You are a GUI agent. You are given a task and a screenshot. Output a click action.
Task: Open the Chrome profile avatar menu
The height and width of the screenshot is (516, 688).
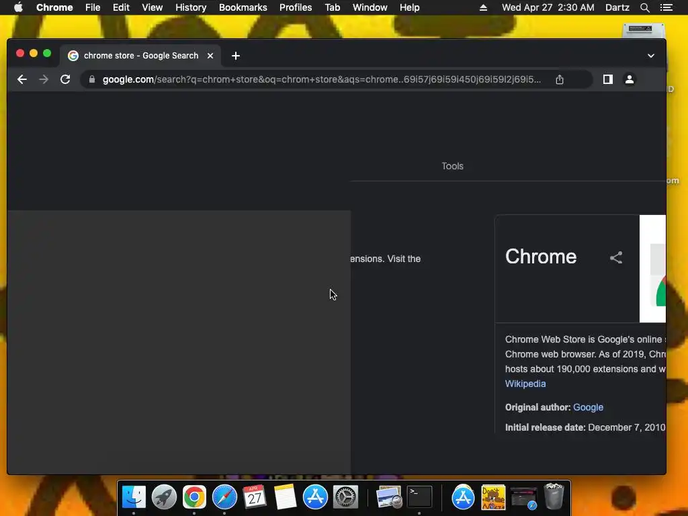pos(629,79)
